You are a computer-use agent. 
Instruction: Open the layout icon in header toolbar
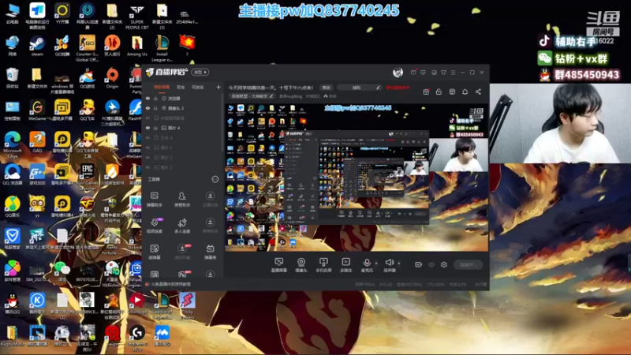coord(452,92)
